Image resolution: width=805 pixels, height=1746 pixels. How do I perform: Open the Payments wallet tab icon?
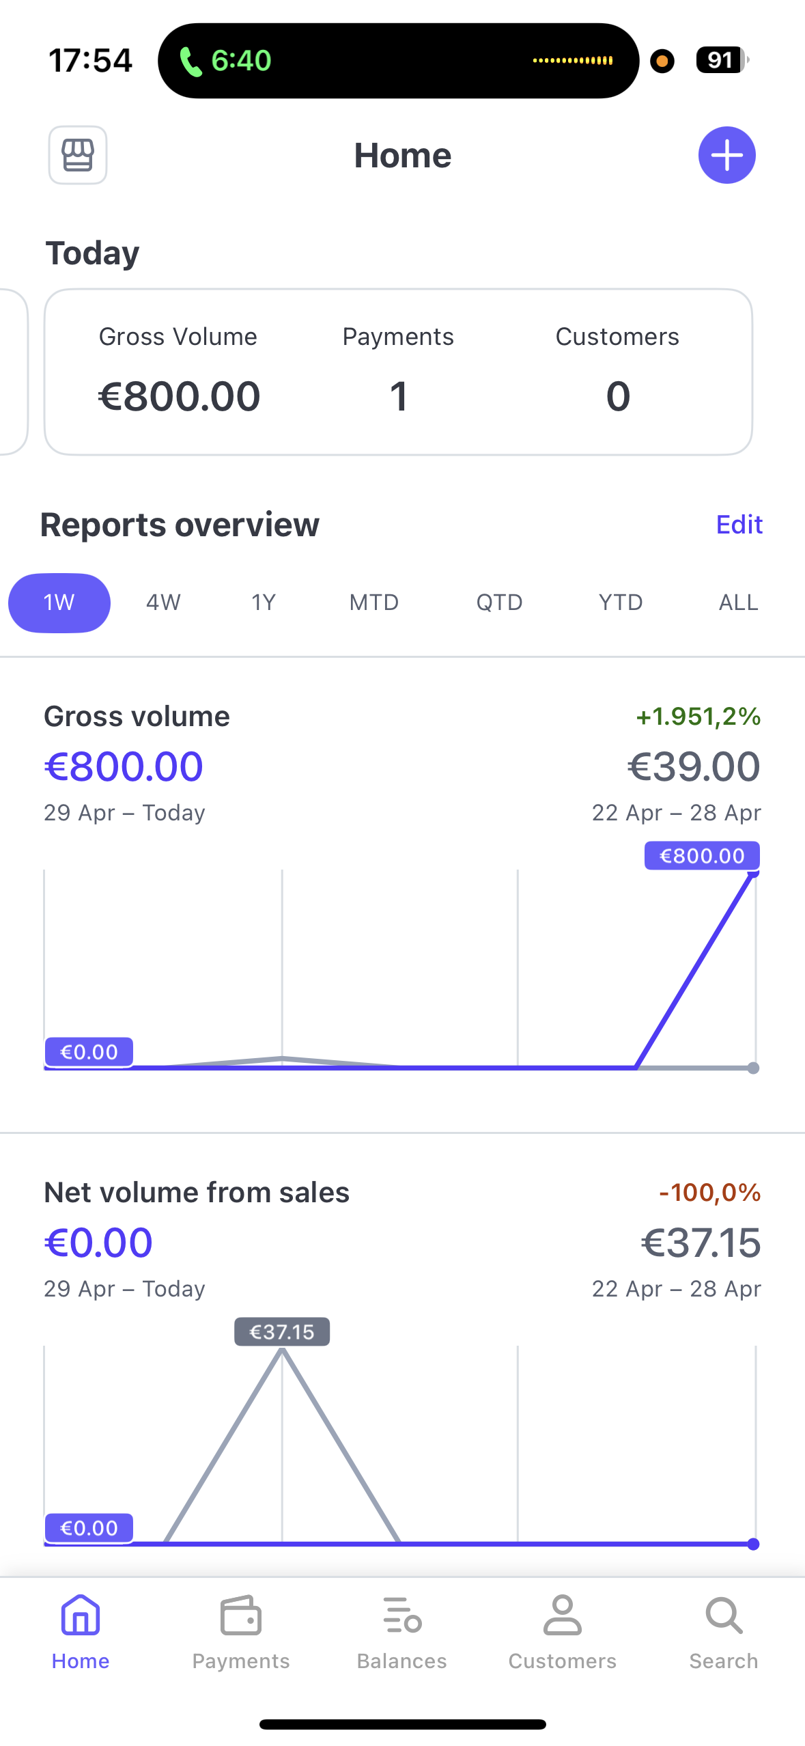point(240,1616)
